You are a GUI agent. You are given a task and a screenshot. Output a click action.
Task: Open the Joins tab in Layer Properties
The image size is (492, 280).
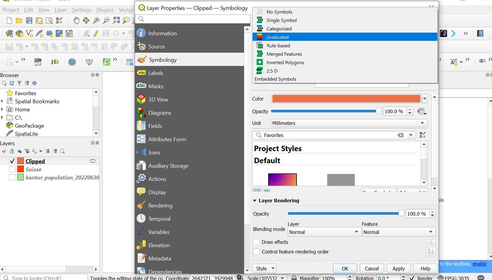(x=189, y=152)
